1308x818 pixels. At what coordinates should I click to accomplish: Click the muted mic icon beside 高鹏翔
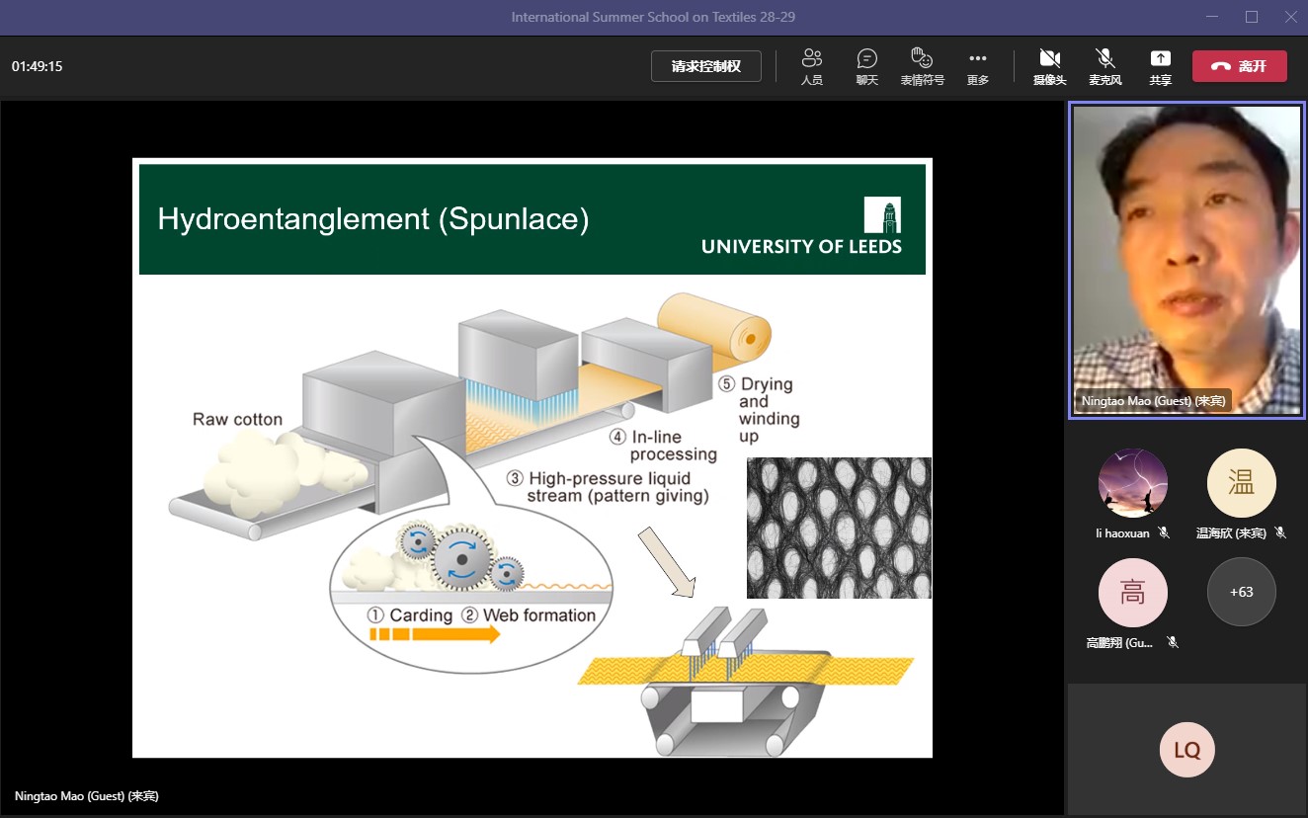point(1173,642)
